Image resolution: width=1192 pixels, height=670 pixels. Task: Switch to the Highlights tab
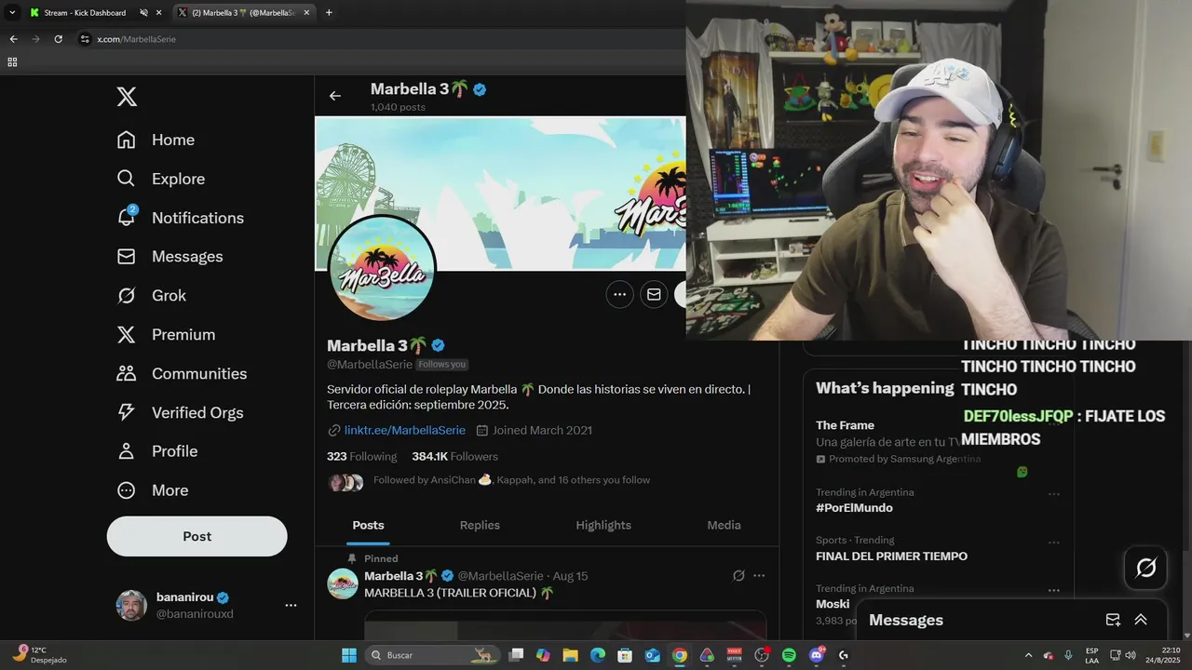(x=603, y=525)
